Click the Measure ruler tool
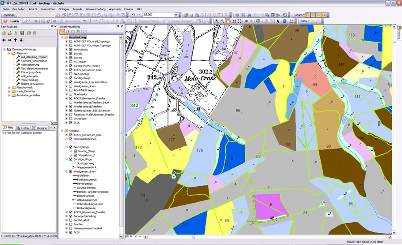 (x=291, y=21)
